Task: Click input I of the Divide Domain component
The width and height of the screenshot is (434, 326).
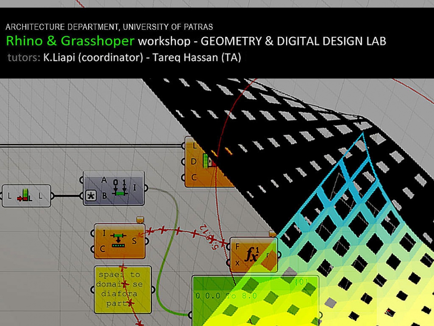Action: tap(104, 233)
